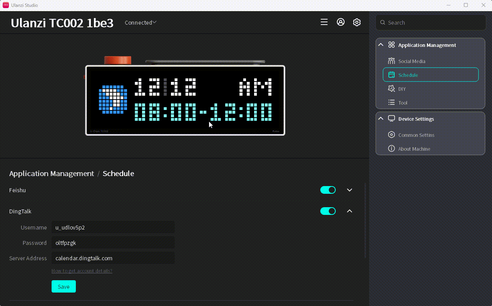Click the settings list vertical scrollbar
Image resolution: width=492 pixels, height=306 pixels.
[365, 221]
